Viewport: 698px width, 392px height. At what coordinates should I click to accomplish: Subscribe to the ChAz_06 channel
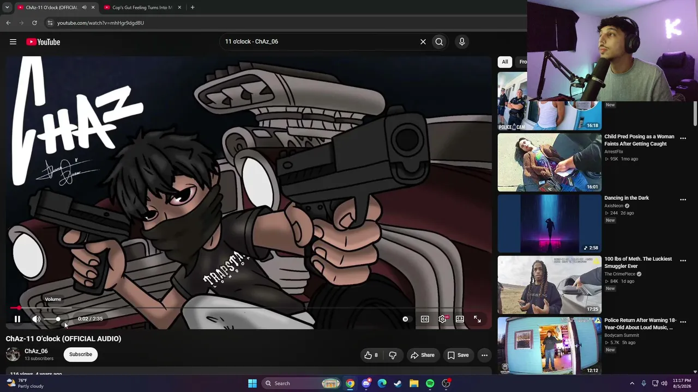[x=81, y=354]
